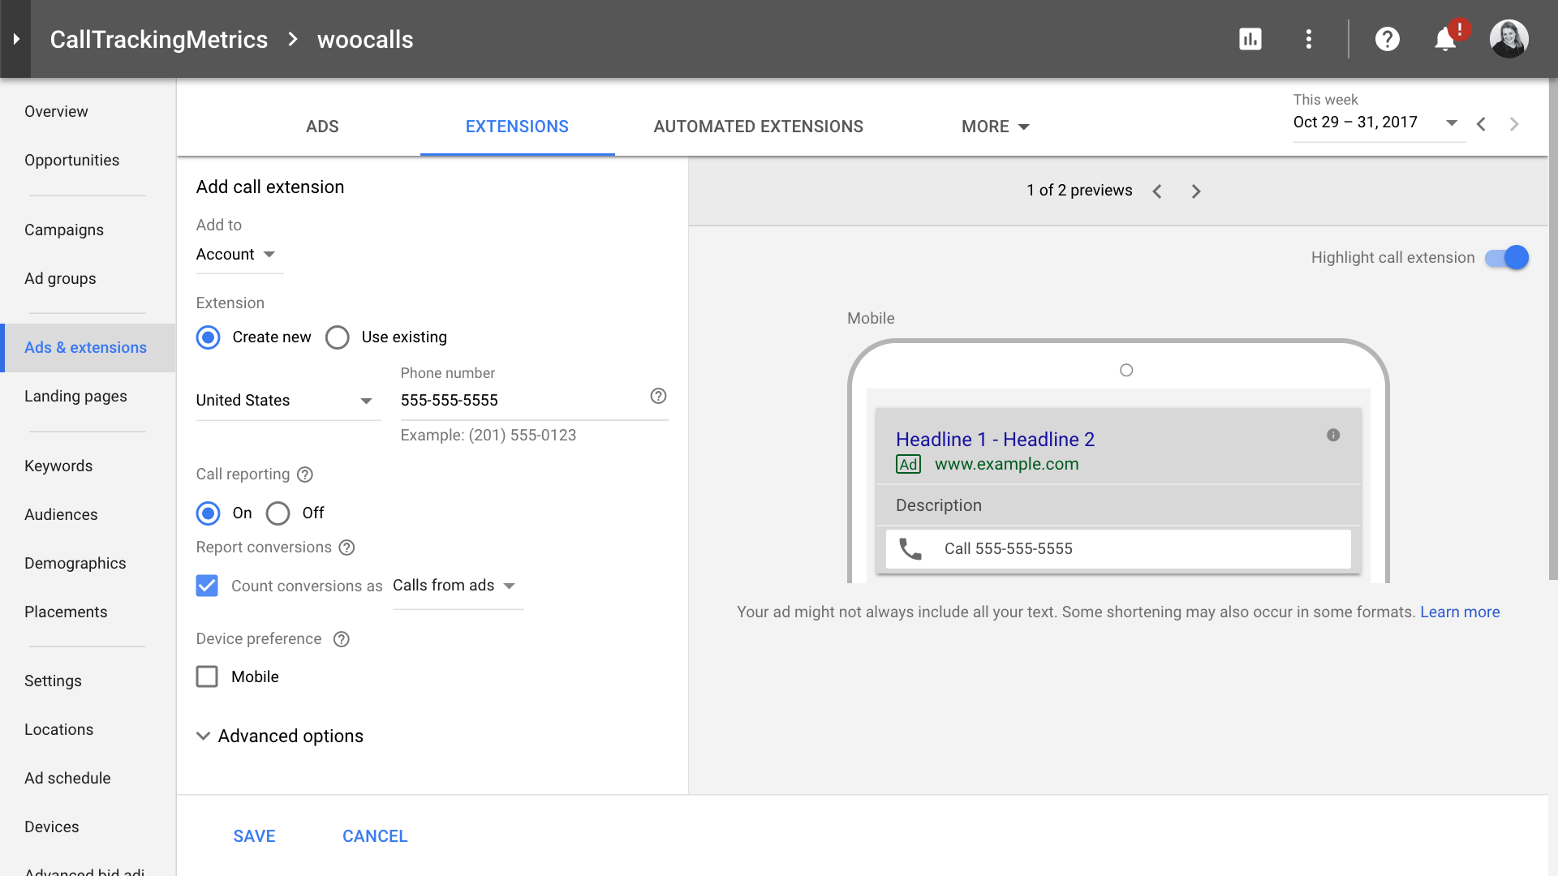Click the Save button
The image size is (1558, 876).
pos(254,836)
